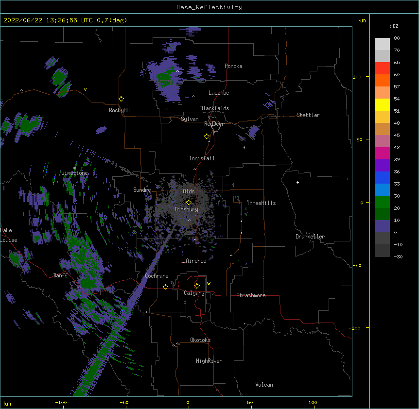419x409 pixels.
Task: Click the Okotoks label
Action: coord(200,340)
